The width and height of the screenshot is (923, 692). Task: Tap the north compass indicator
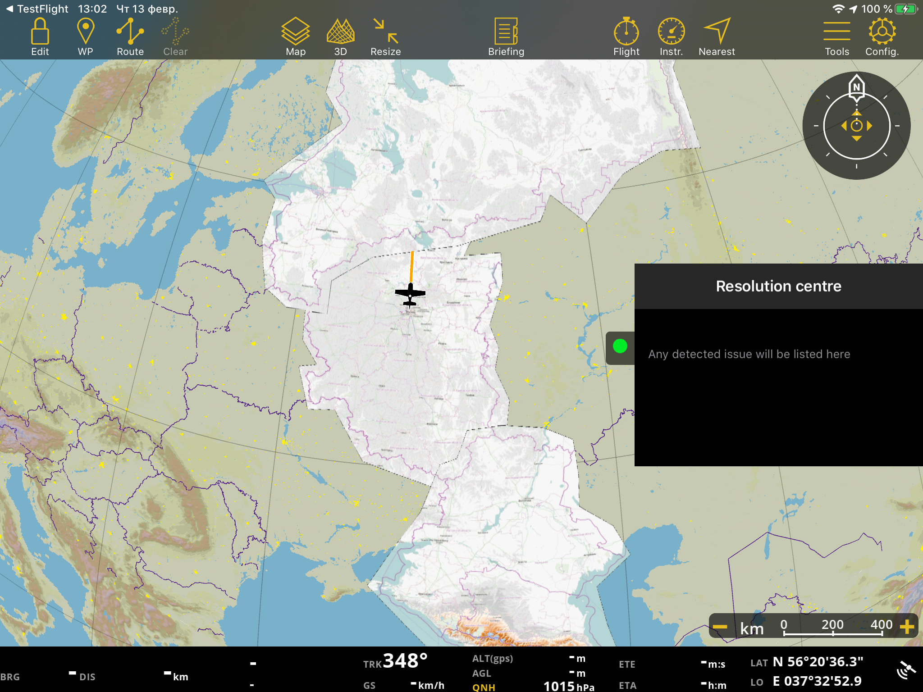pos(856,87)
